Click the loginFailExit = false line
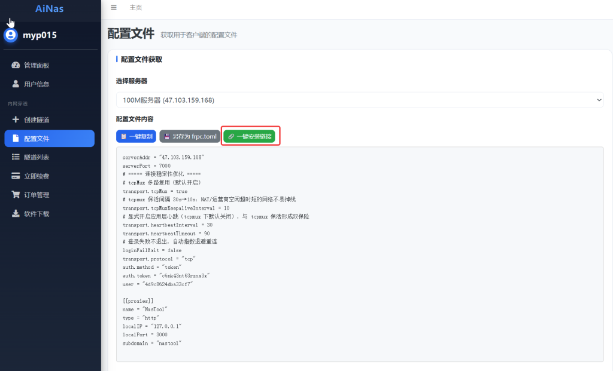 tap(152, 250)
